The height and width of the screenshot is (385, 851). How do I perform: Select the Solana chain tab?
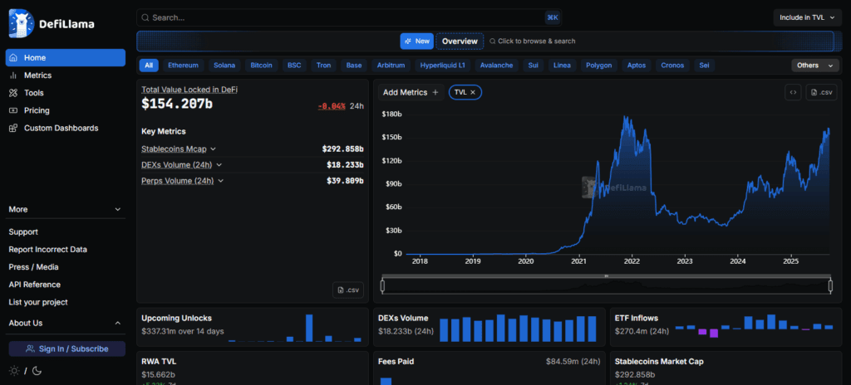(224, 65)
